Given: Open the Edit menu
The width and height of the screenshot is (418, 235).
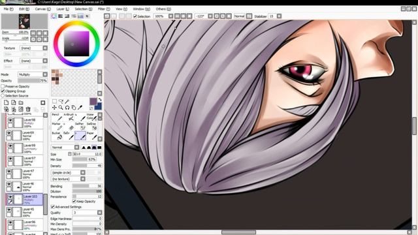Looking at the screenshot, I should (24, 9).
